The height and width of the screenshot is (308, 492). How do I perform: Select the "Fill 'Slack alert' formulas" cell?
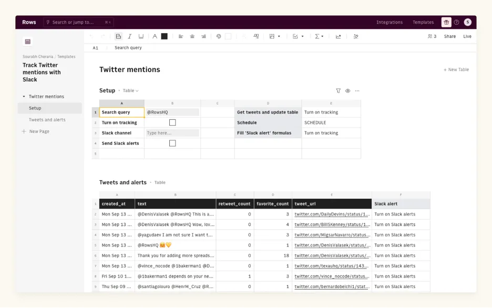268,133
